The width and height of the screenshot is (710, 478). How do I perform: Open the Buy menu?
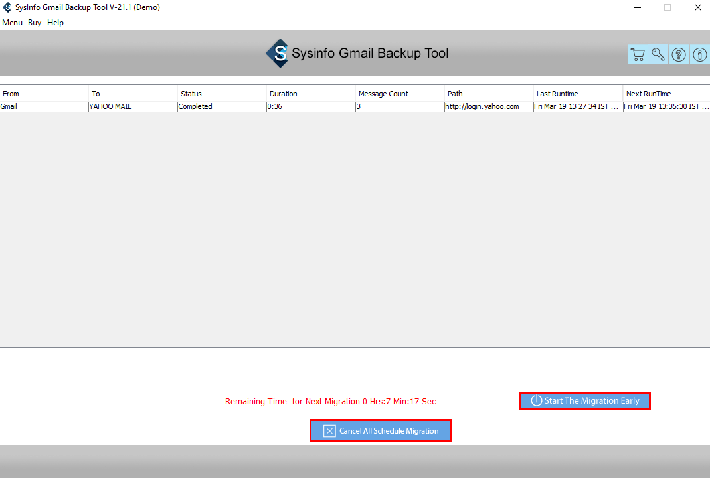pos(35,23)
